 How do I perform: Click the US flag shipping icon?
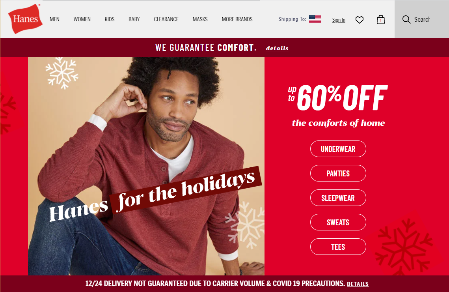[315, 19]
